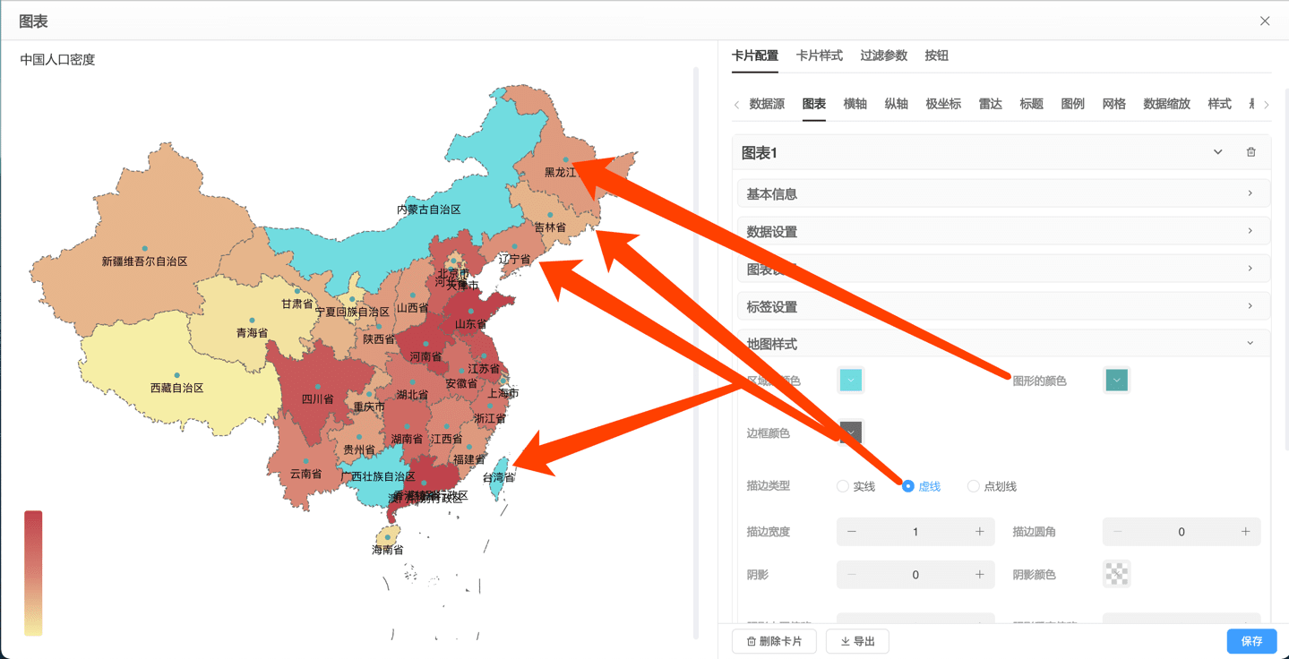Open the 数据缩放 sub-tab

(1167, 104)
